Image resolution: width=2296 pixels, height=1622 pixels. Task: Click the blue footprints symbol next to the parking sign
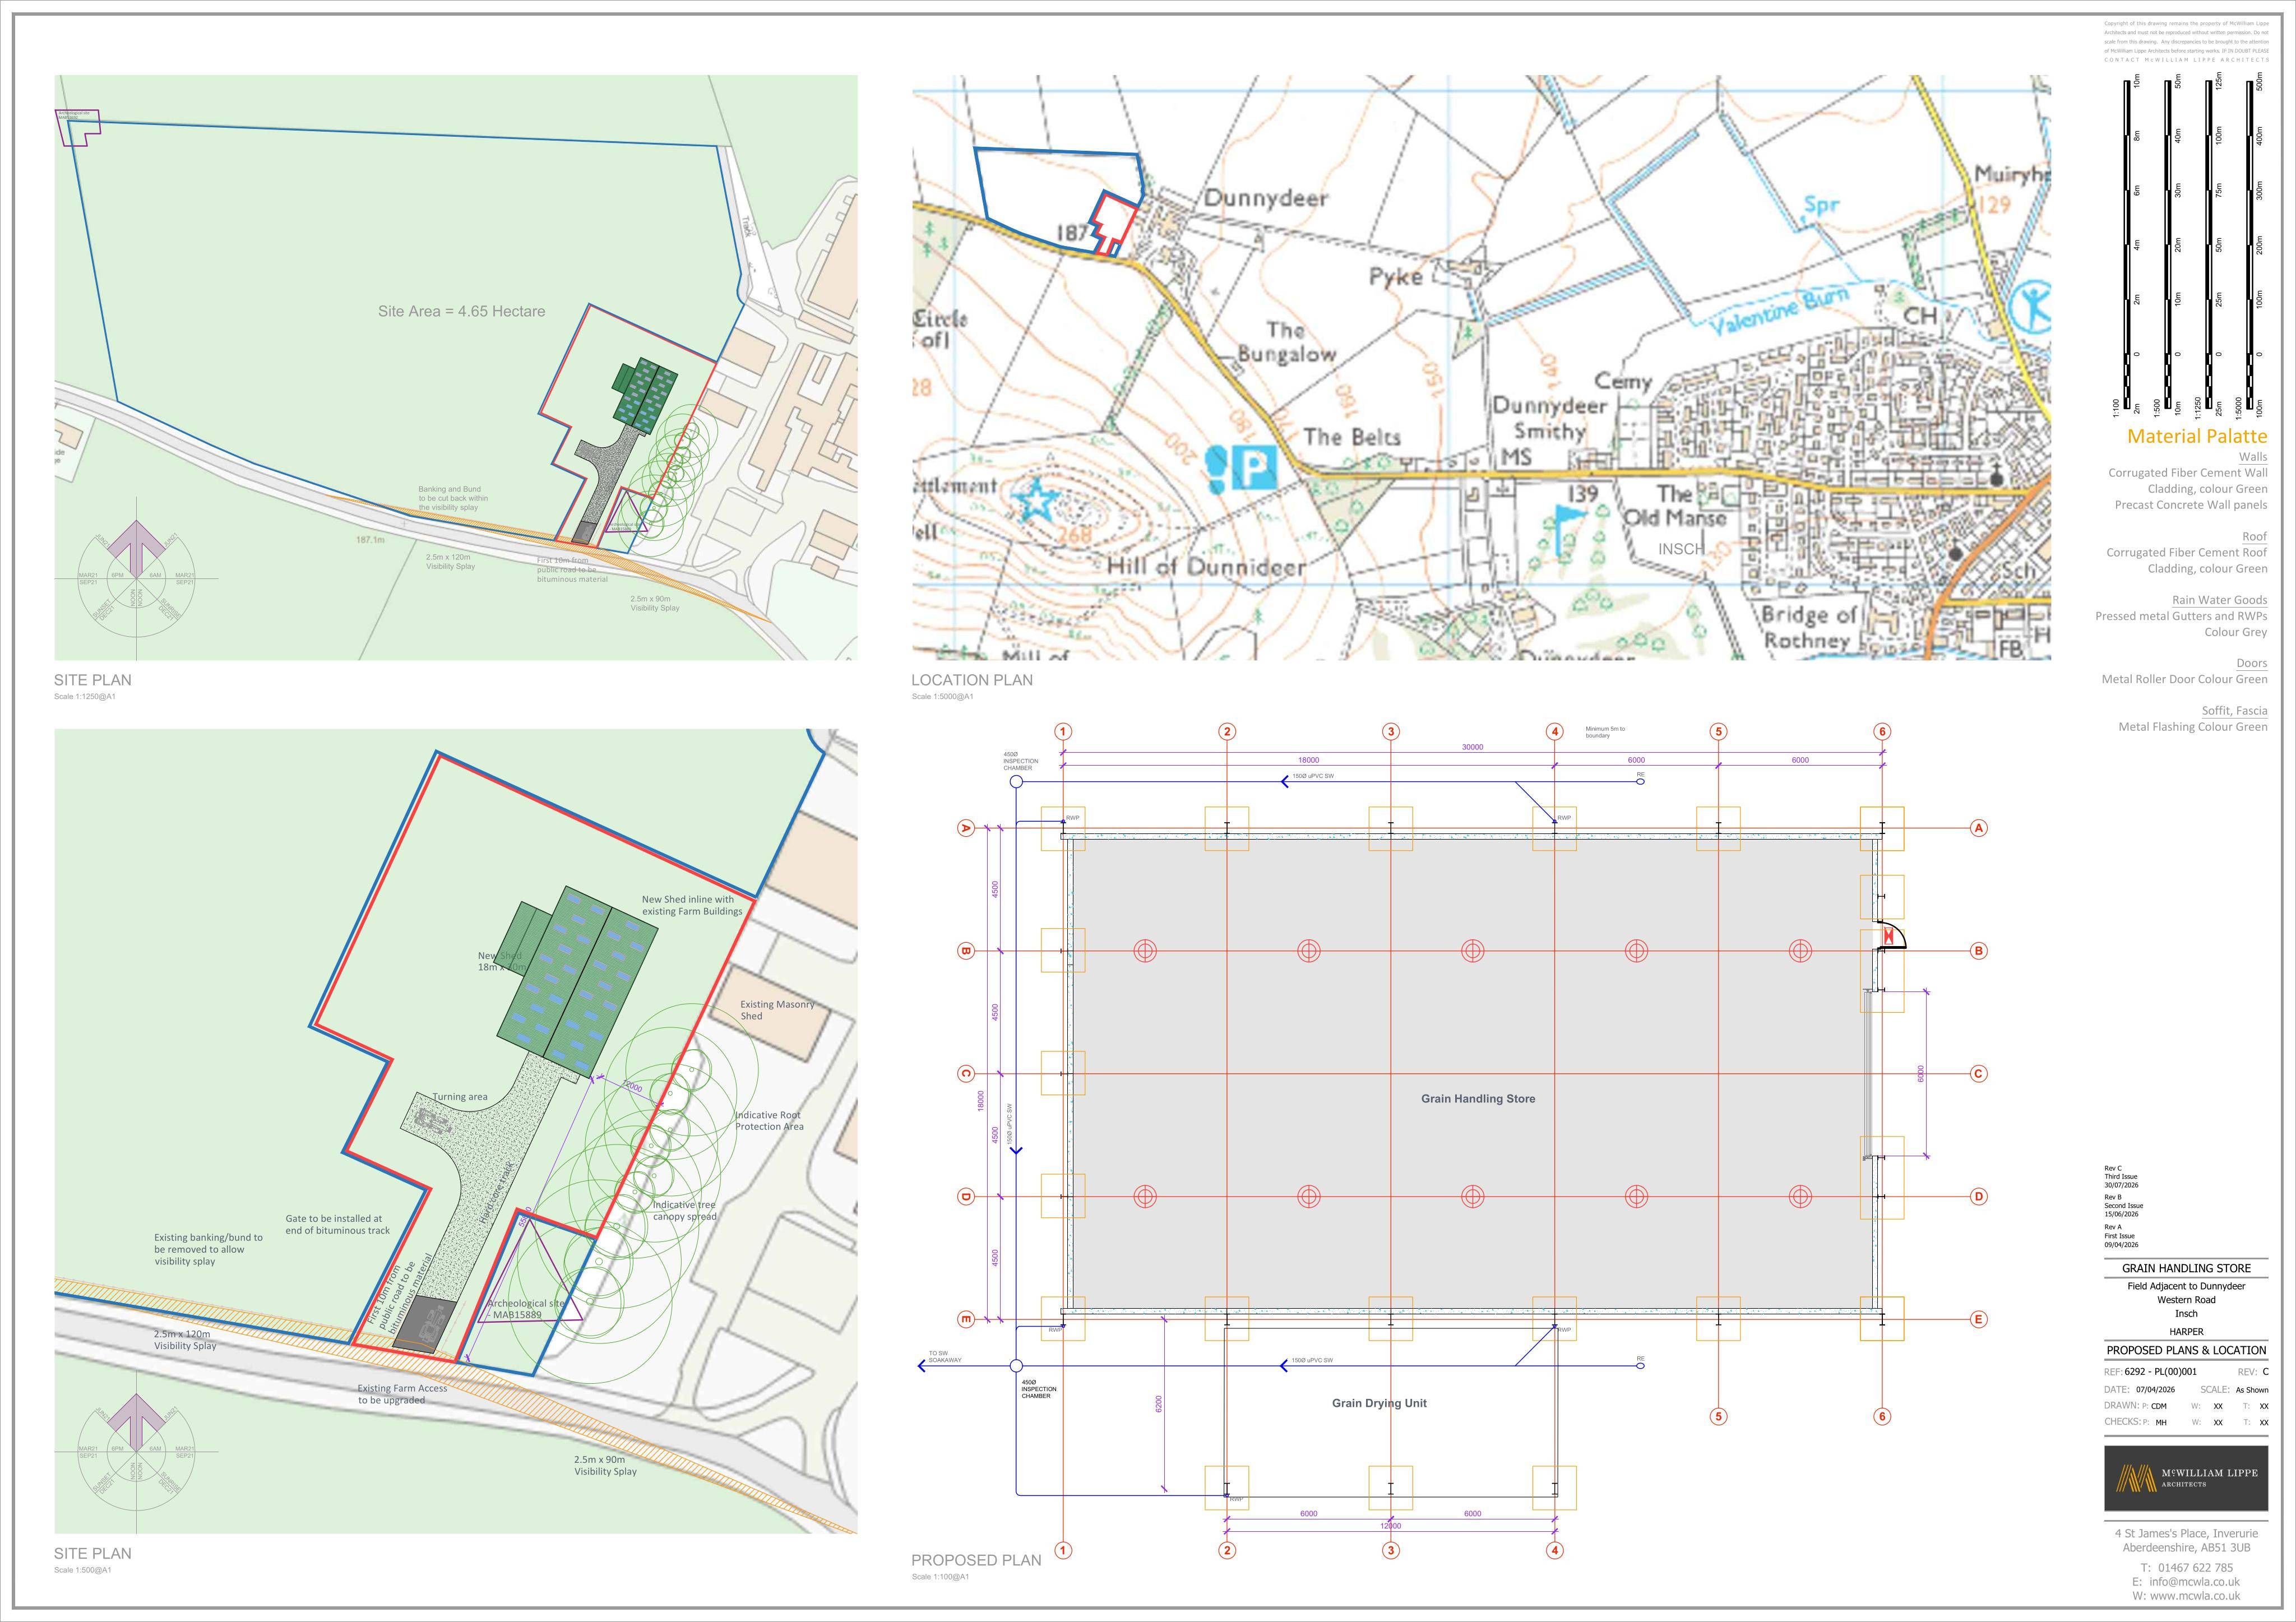[x=1217, y=470]
